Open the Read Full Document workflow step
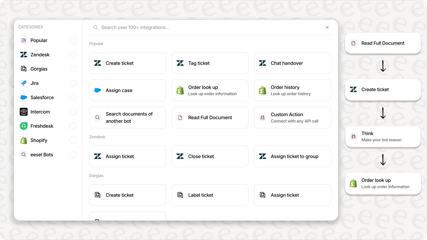Screen dimensions: 427x240 (383, 43)
